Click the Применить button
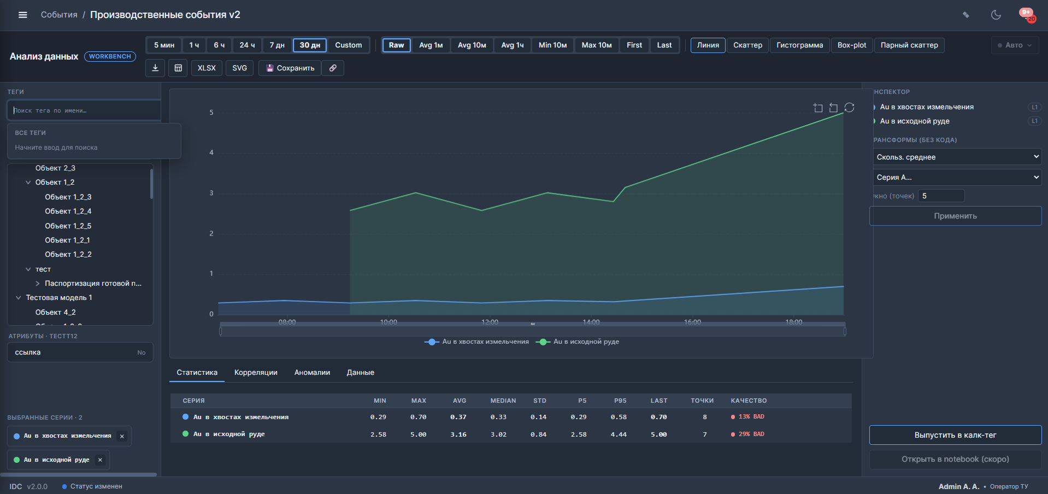This screenshot has height=494, width=1048. click(x=956, y=216)
